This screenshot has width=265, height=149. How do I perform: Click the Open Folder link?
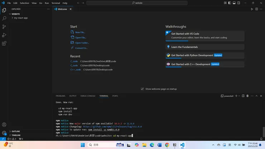(x=82, y=43)
